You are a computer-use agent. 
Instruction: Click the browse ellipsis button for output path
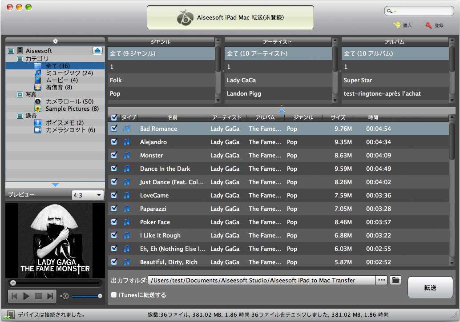point(381,280)
